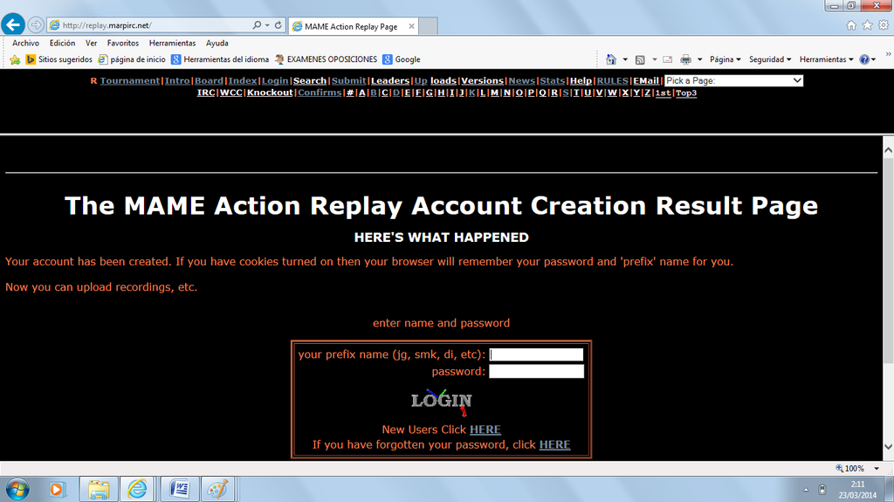Open Windows Media Player from taskbar

(x=56, y=490)
